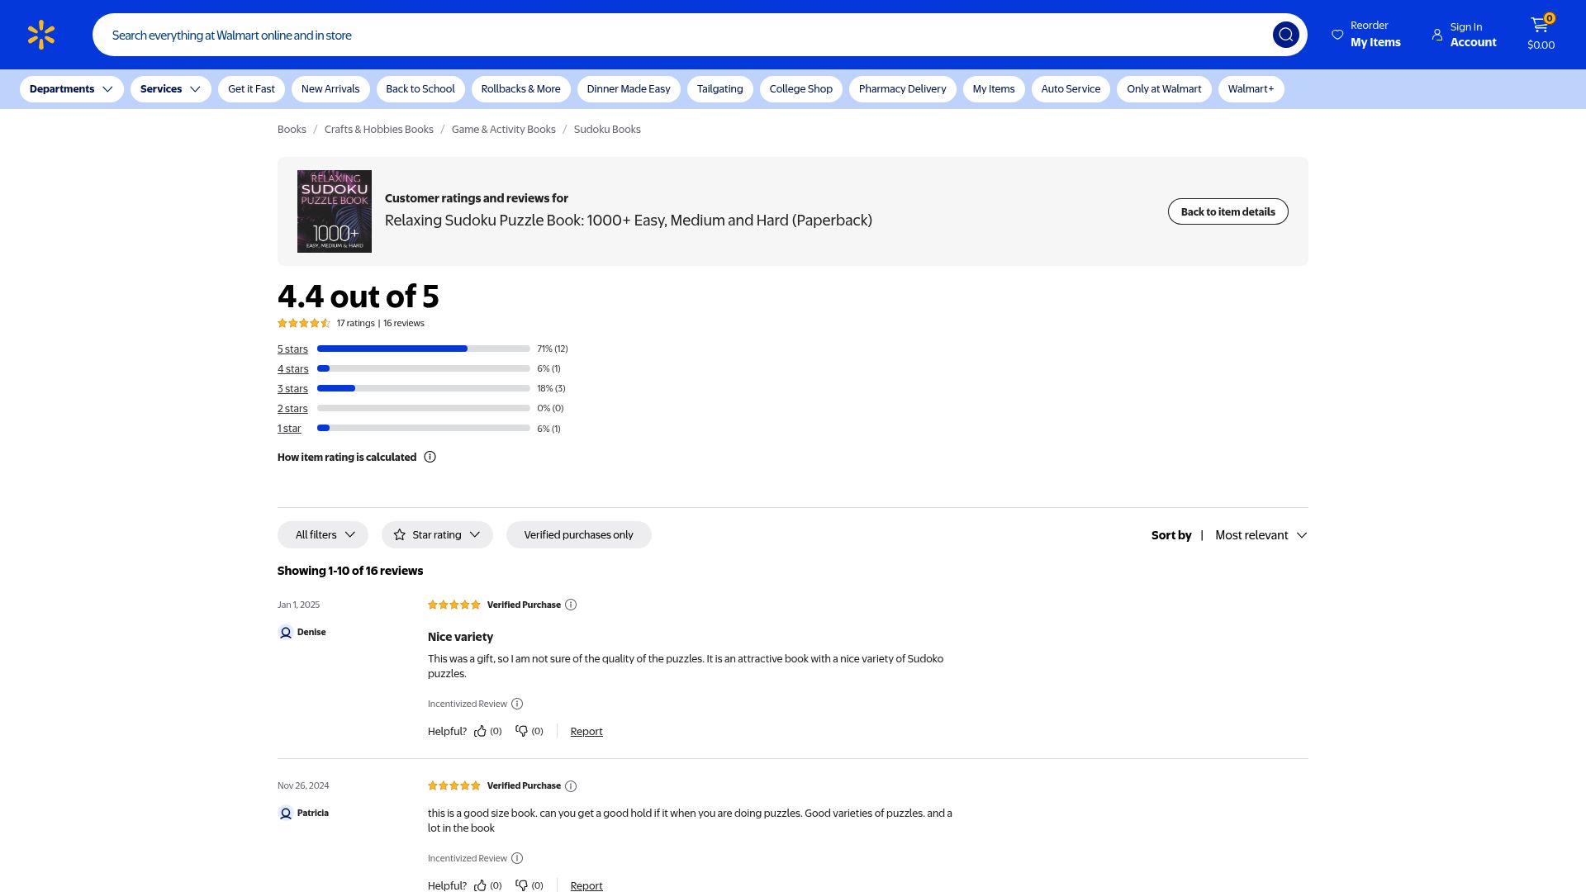Screen dimensions: 1586x892
Task: Click Books breadcrumb link
Action: (x=292, y=130)
